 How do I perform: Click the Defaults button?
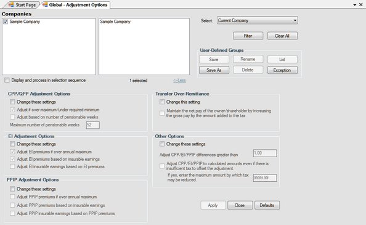click(x=267, y=205)
